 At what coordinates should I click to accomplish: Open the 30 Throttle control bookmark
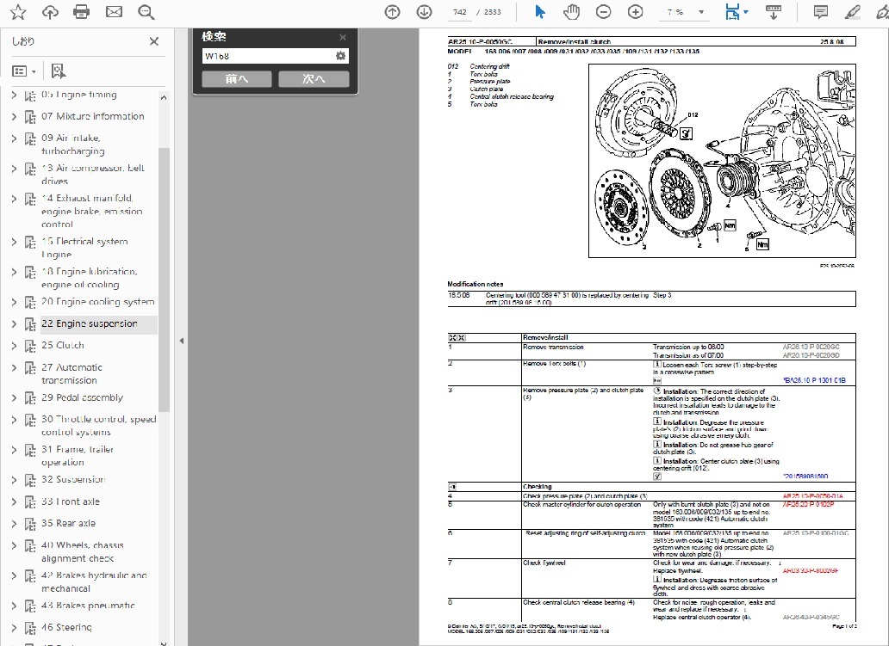[98, 425]
